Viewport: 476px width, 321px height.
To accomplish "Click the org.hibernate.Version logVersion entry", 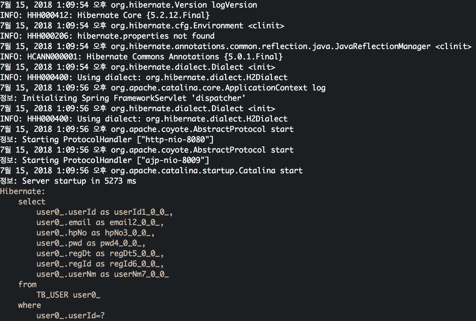I will [x=184, y=5].
